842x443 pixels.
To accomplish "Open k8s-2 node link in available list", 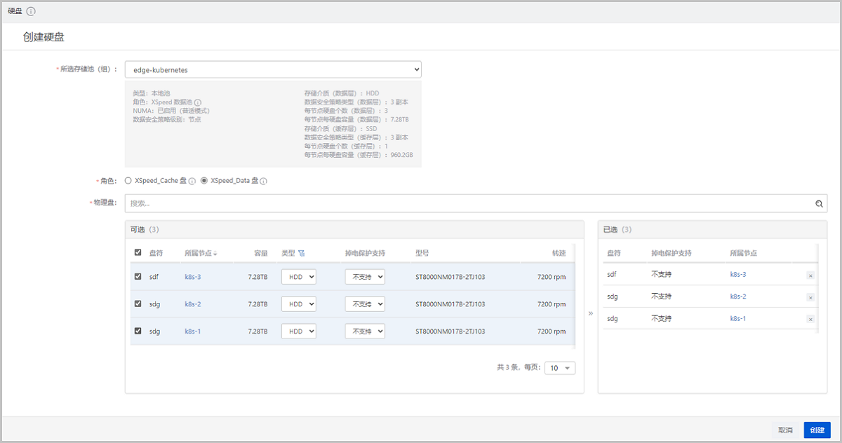I will 193,304.
